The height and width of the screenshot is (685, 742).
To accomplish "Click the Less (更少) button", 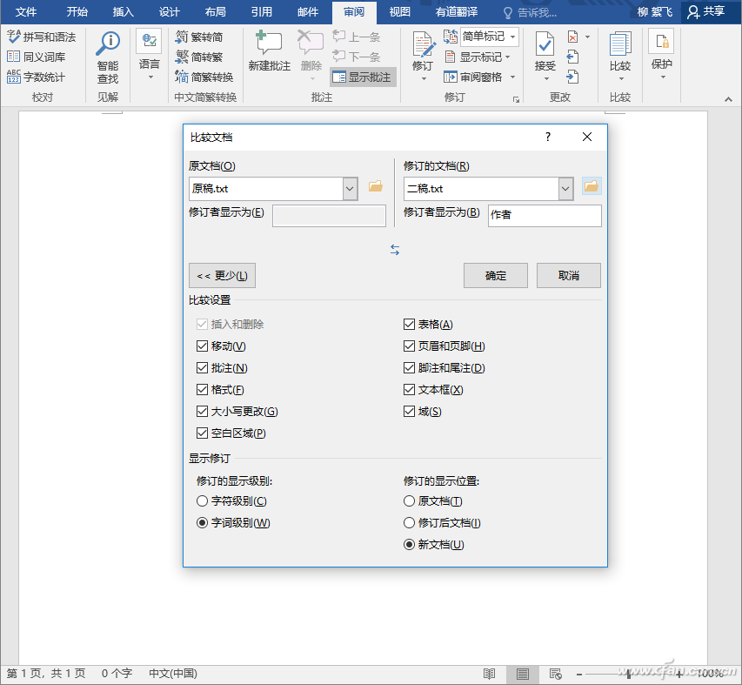I will pyautogui.click(x=222, y=276).
